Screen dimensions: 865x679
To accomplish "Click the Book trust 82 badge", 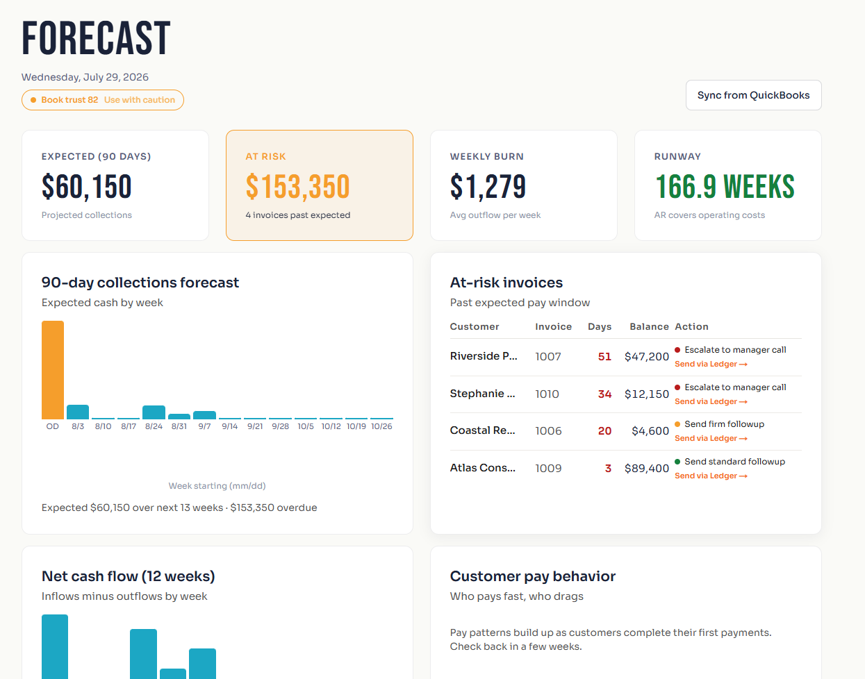I will (103, 100).
